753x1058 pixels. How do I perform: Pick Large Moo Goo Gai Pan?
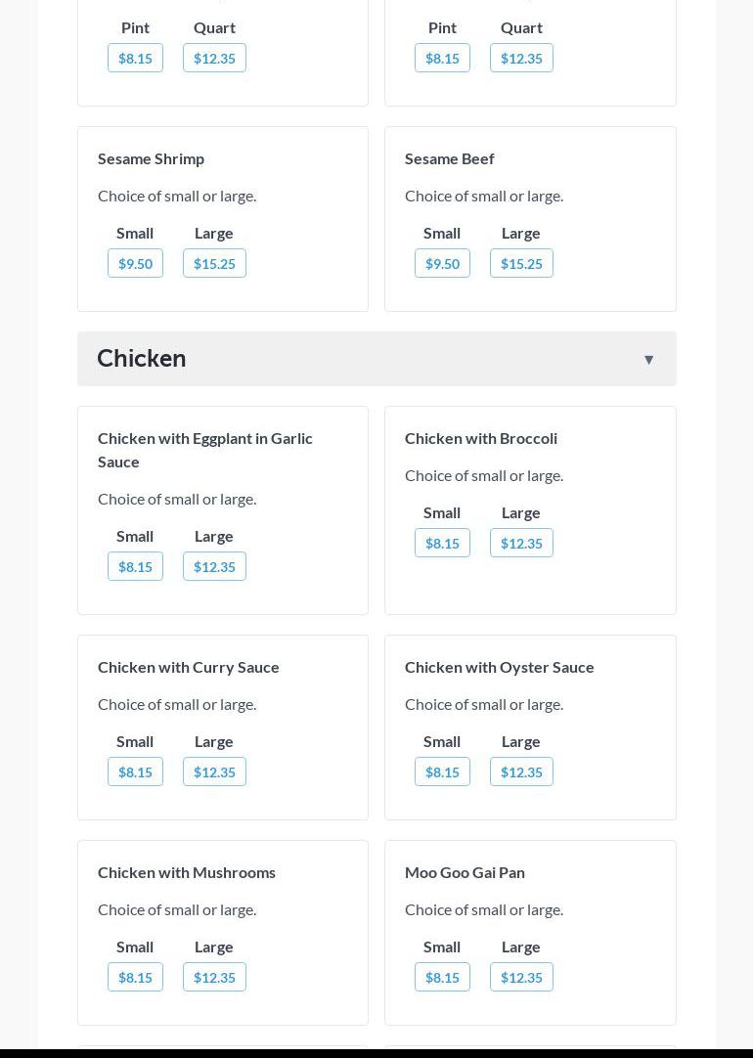[521, 978]
